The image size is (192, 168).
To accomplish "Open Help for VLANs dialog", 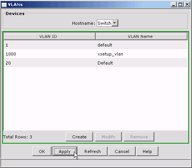I will pyautogui.click(x=147, y=151).
